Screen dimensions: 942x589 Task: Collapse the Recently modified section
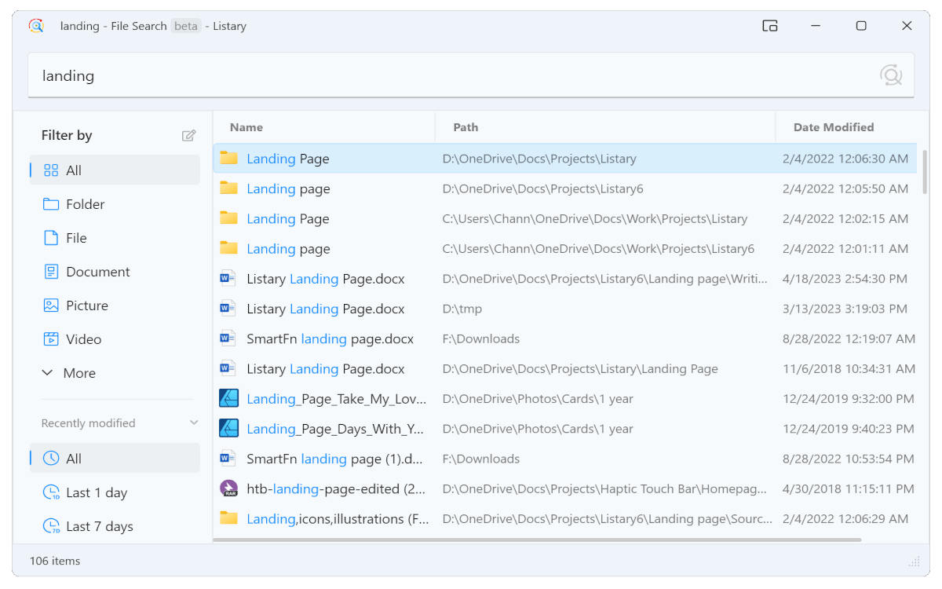(x=193, y=423)
